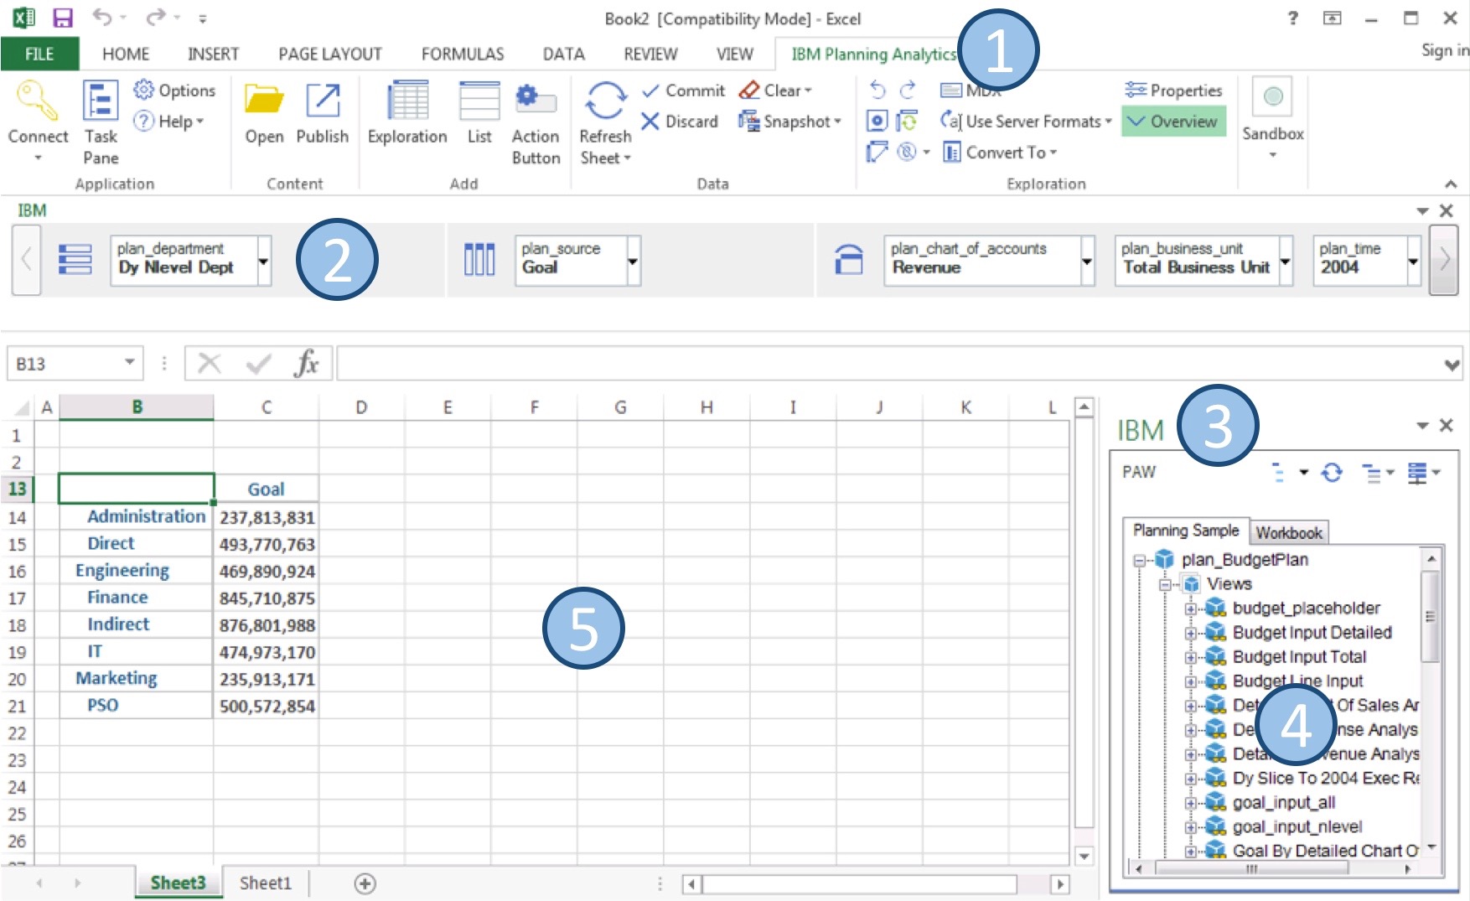Toggle the Task Pane button
The height and width of the screenshot is (901, 1470).
point(101,122)
